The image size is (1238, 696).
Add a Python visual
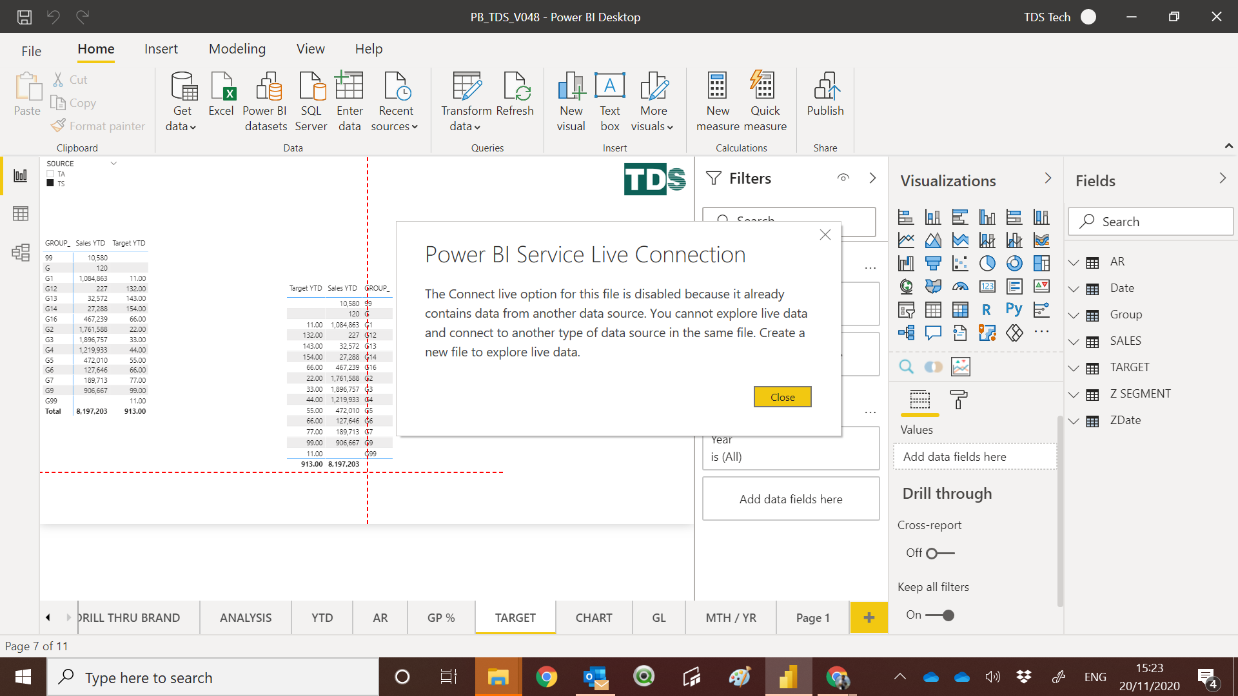pyautogui.click(x=1014, y=309)
